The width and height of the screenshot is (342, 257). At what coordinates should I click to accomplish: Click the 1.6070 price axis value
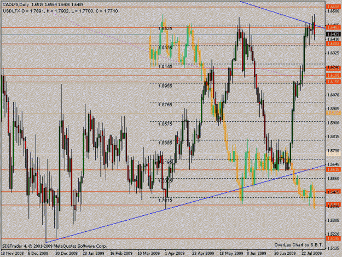pos(333,95)
